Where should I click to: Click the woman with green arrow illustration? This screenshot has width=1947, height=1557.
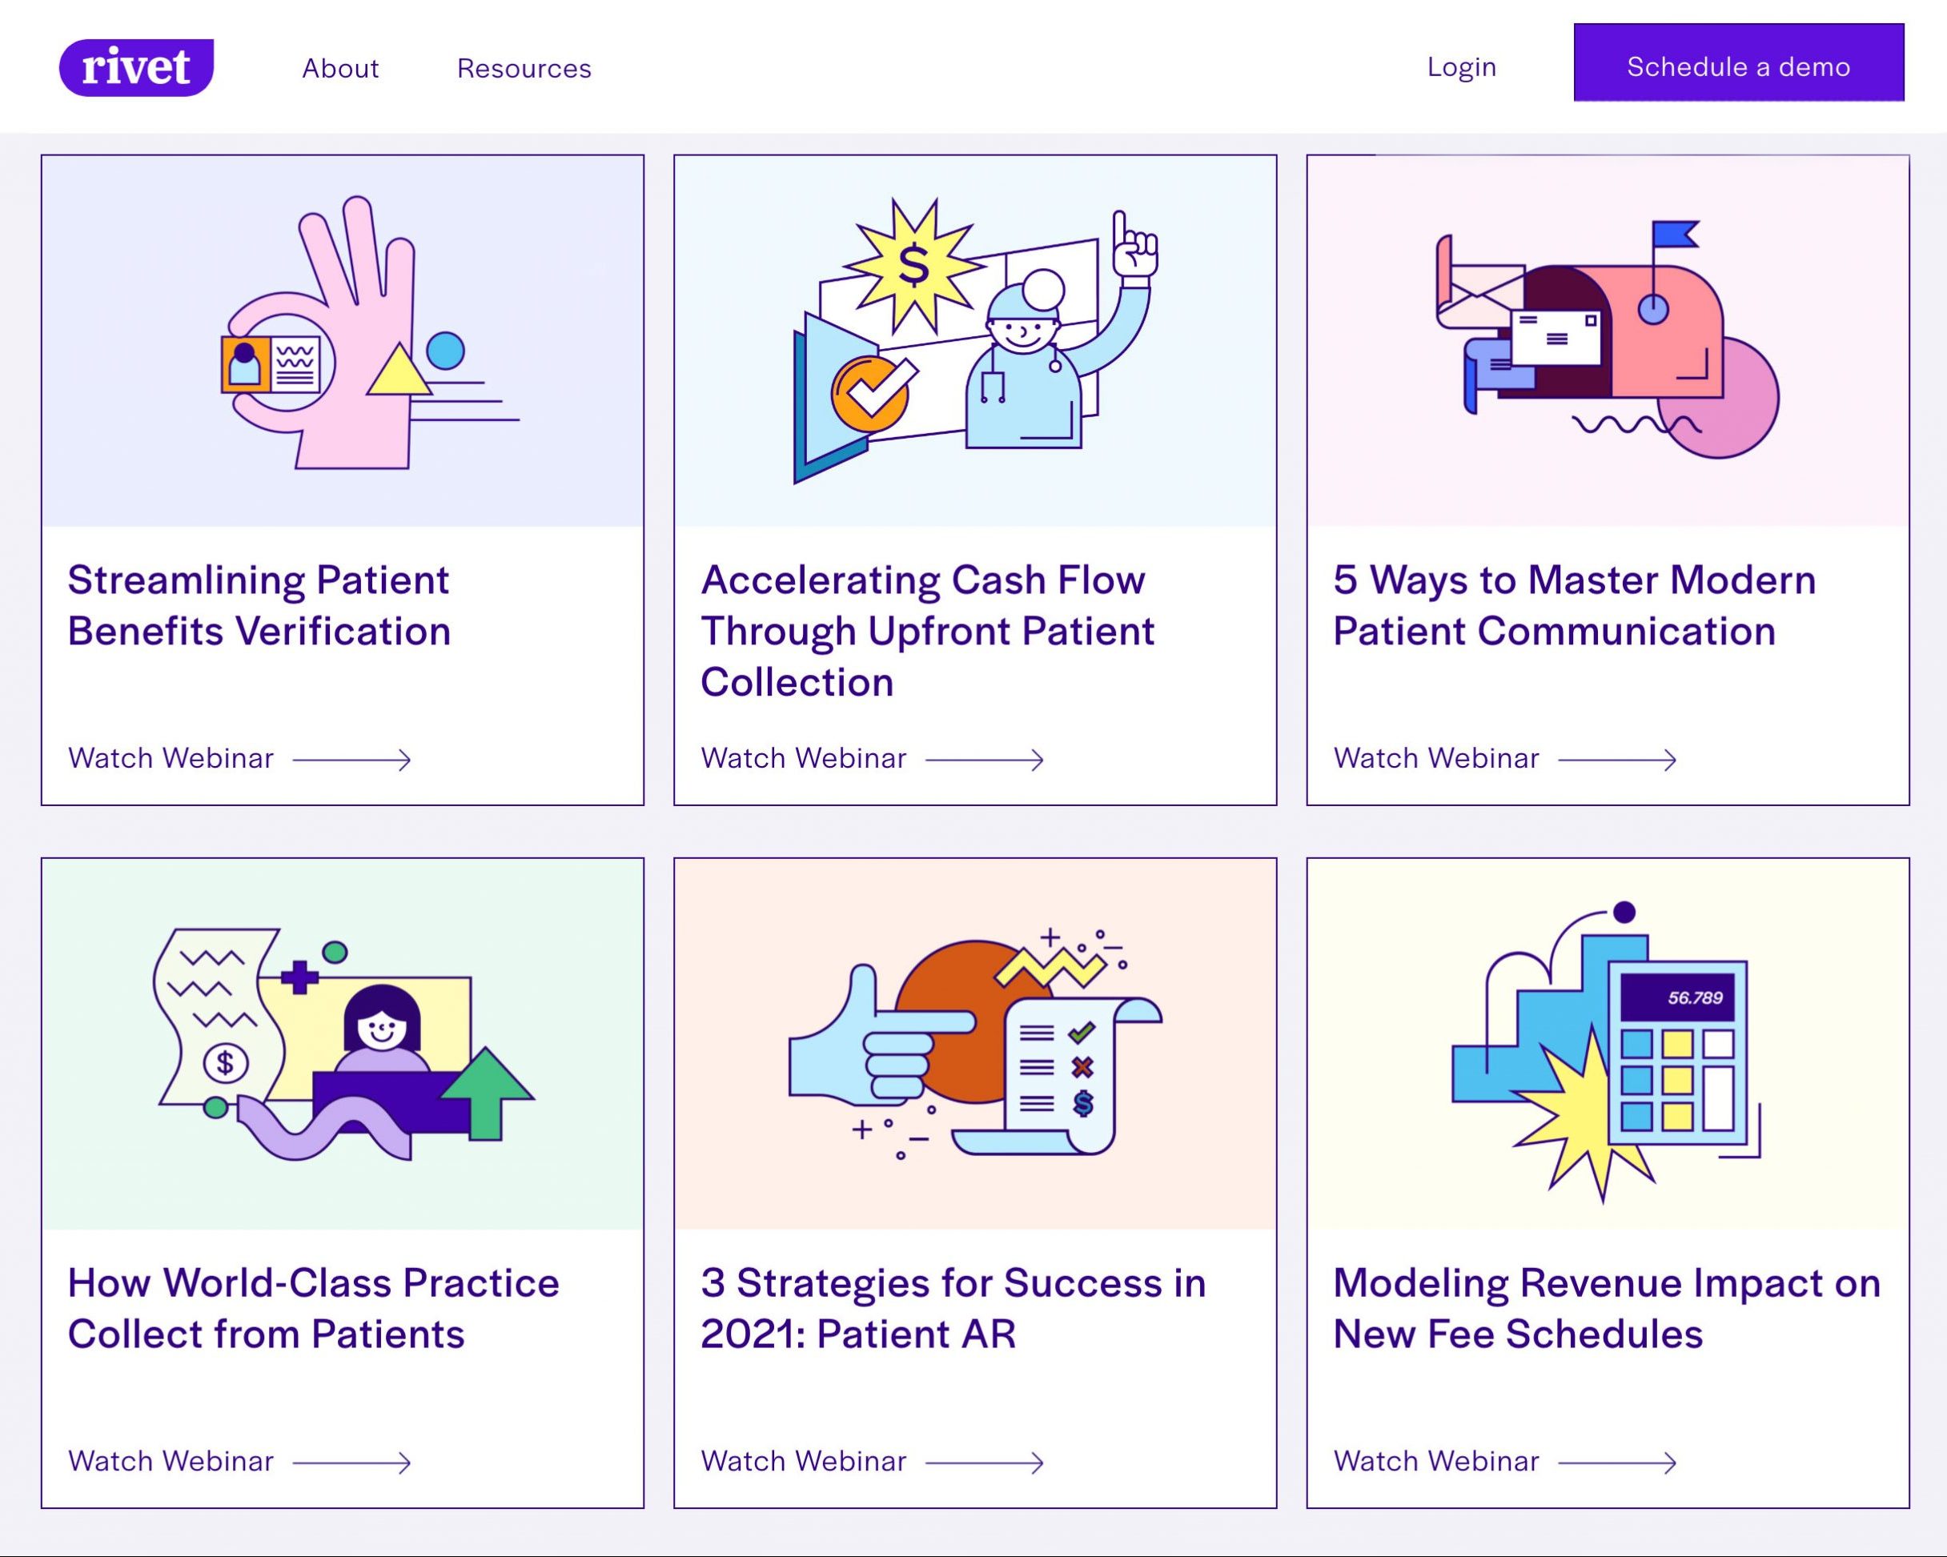[x=343, y=1044]
